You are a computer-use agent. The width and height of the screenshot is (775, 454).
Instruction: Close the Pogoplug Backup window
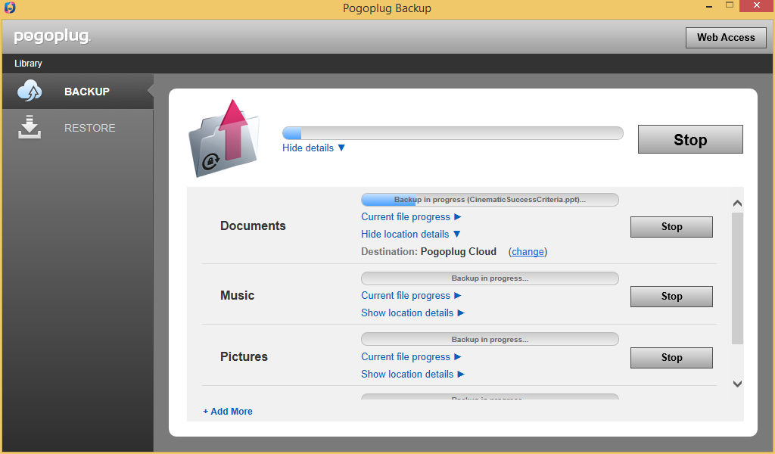[x=757, y=5]
